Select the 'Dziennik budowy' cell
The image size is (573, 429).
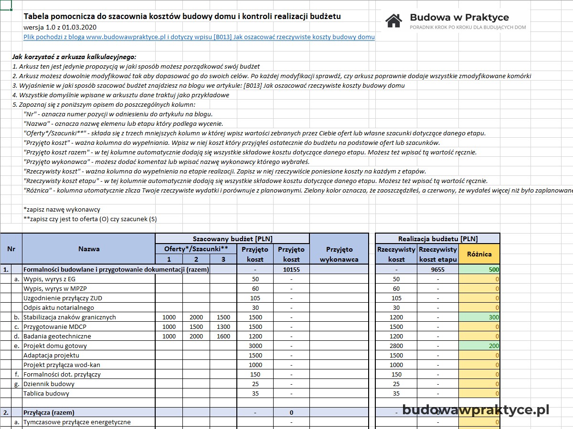(89, 384)
